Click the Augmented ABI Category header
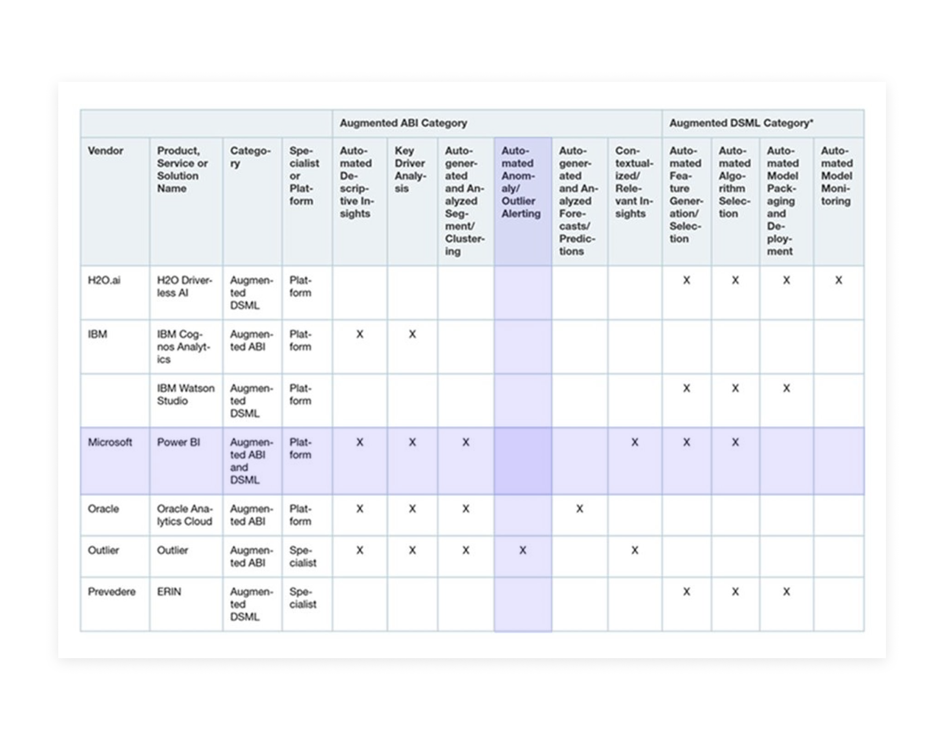 [403, 123]
